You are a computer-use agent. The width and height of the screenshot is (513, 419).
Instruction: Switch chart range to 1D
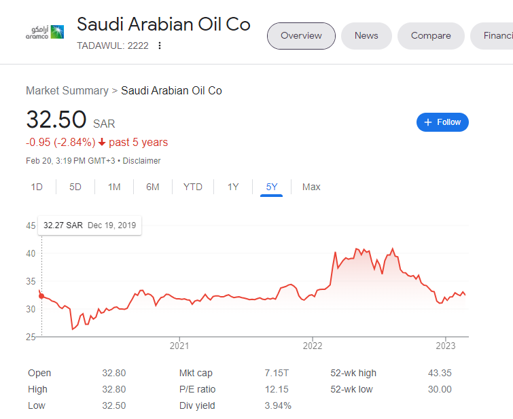pos(37,187)
